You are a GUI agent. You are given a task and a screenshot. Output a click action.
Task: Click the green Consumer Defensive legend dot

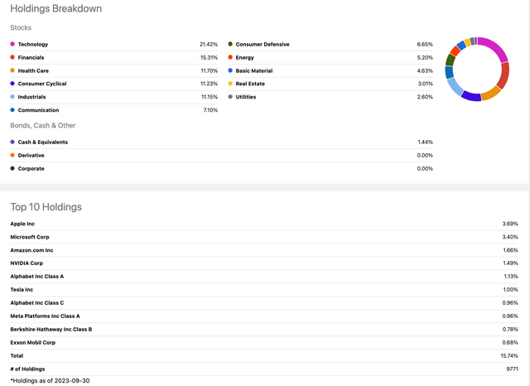230,45
